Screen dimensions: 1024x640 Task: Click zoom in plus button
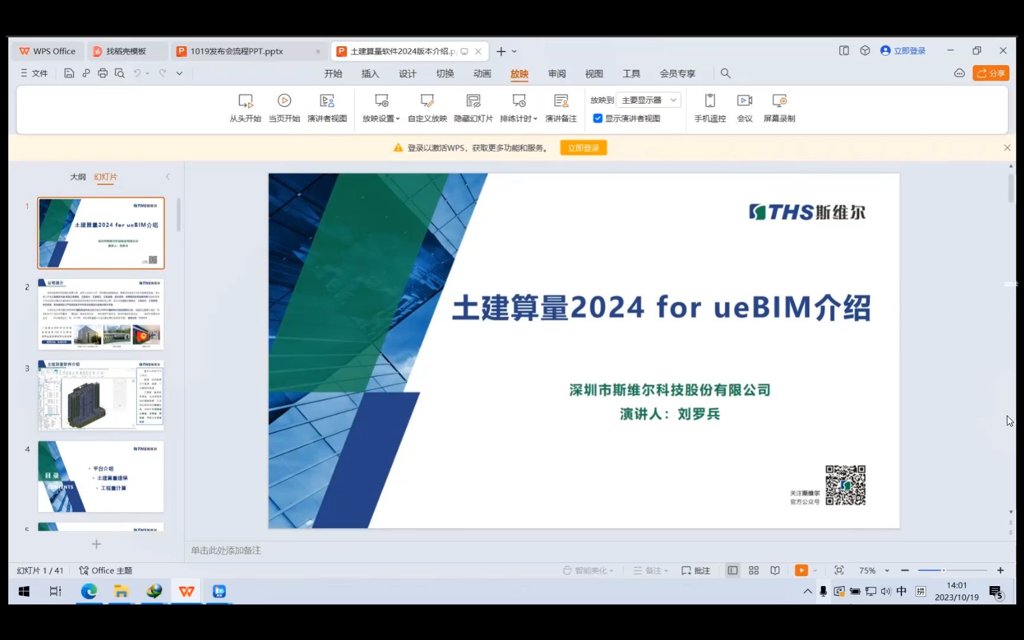1000,570
